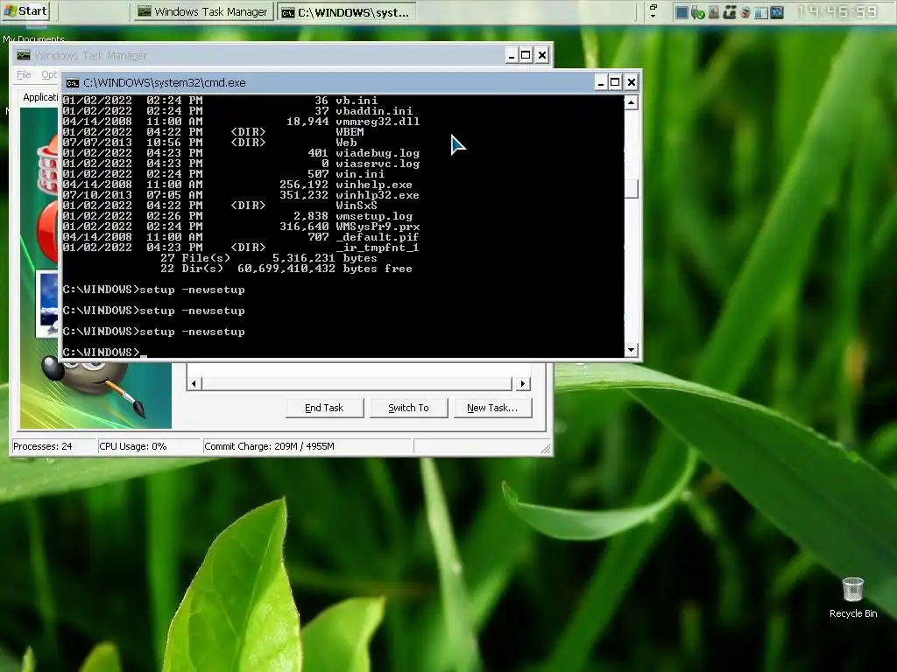
Task: Click 'Processes: 24' in the status bar
Action: point(43,446)
